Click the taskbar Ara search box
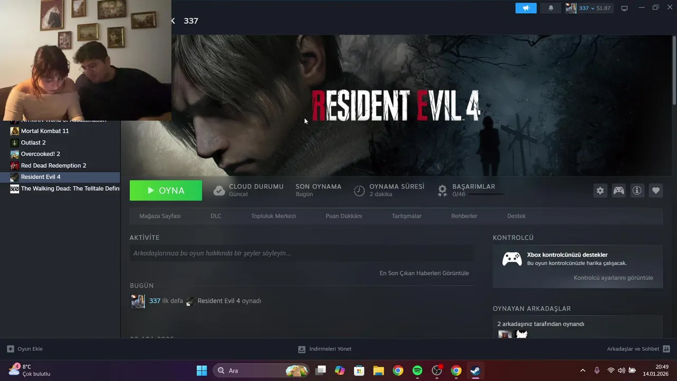 [x=262, y=370]
